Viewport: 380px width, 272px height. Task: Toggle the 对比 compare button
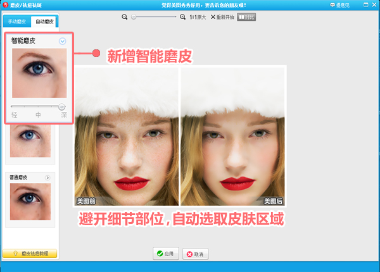point(246,17)
